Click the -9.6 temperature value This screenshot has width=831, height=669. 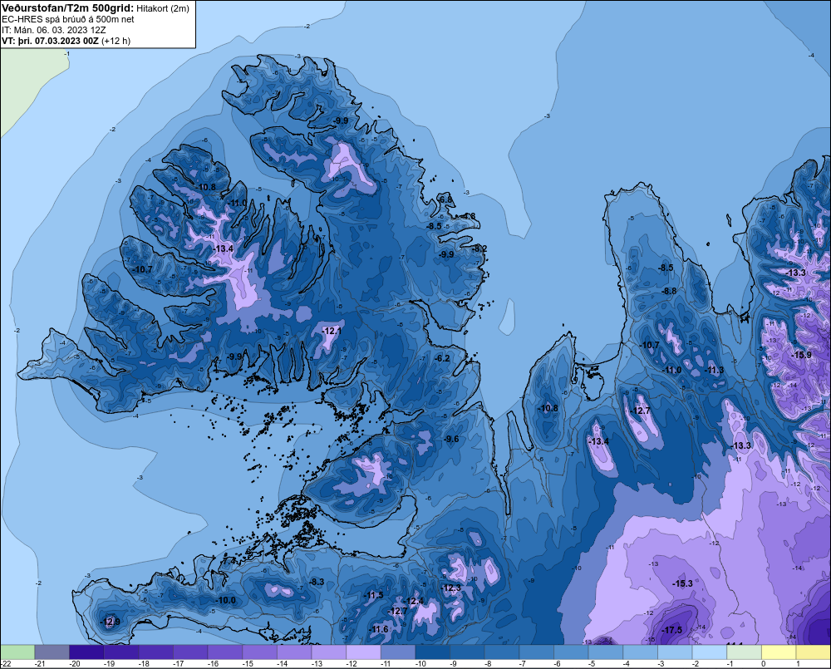[451, 439]
